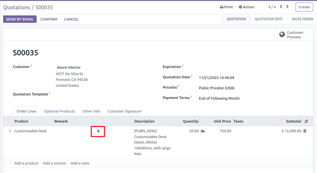The height and width of the screenshot is (173, 317).
Task: Cancel the quotation
Action: pos(71,19)
